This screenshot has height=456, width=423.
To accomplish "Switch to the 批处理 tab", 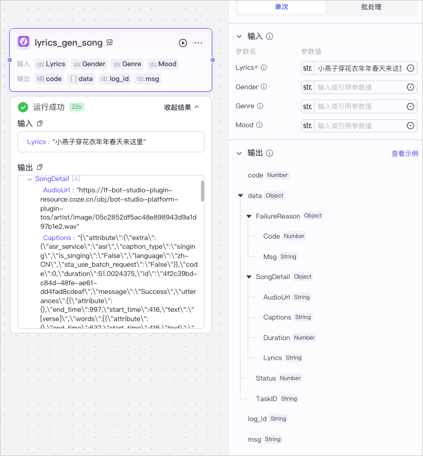I will (x=371, y=7).
